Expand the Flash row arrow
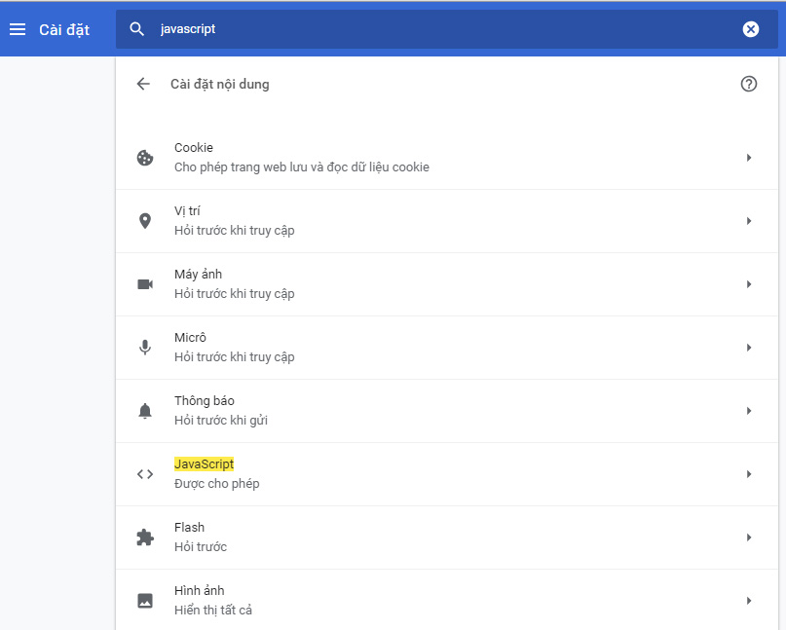The image size is (786, 630). pos(748,537)
